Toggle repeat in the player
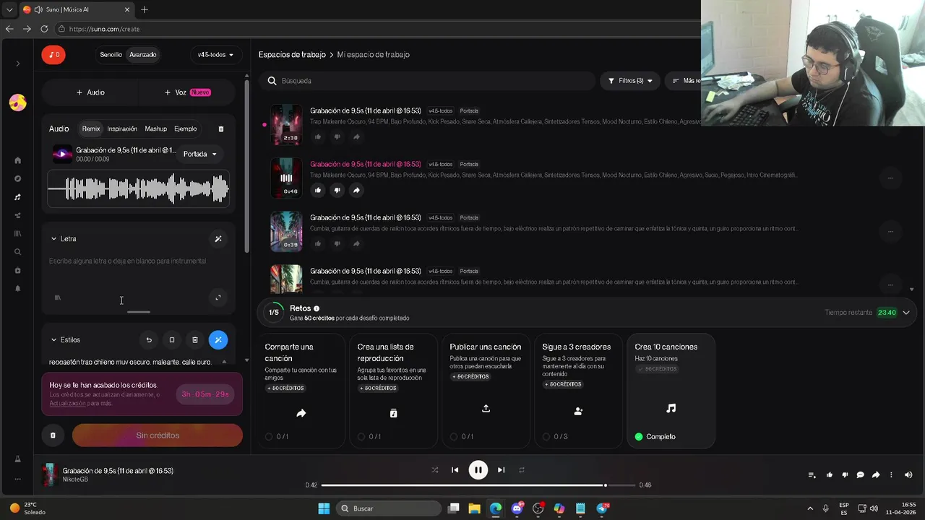 (521, 470)
